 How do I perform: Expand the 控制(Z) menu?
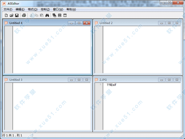pos(45,9)
